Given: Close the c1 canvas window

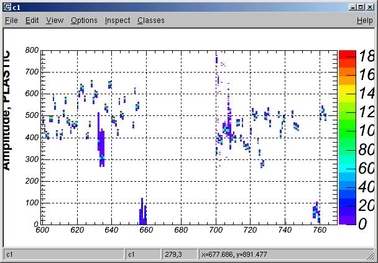Looking at the screenshot, I should pos(370,7).
